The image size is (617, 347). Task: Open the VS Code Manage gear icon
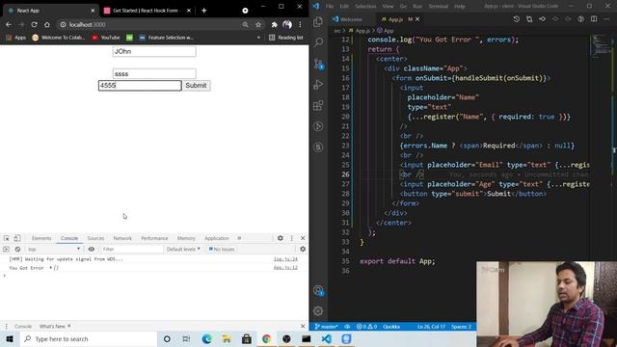coord(318,310)
